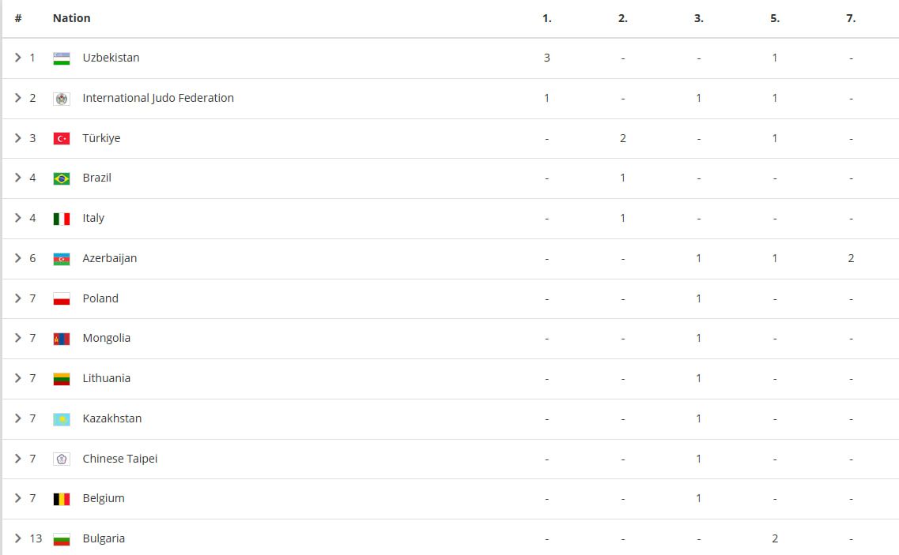Click the Belgium flag icon
This screenshot has height=555, width=899.
tap(62, 500)
